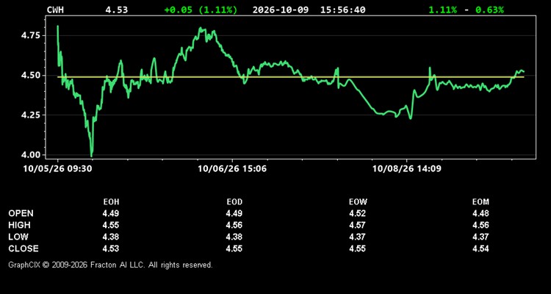Click the CWH ticker symbol

[x=56, y=10]
